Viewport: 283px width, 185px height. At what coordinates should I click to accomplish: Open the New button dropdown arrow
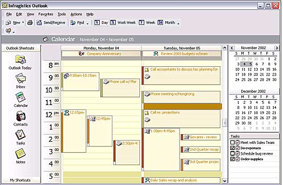[23, 23]
